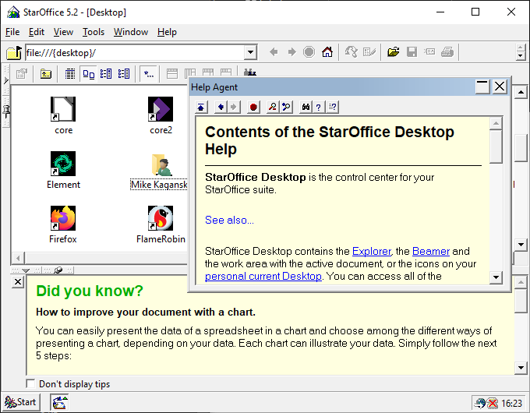Expand the Explorer with the left-edge arrow
Screen dimensions: 530x413
pyautogui.click(x=5, y=80)
